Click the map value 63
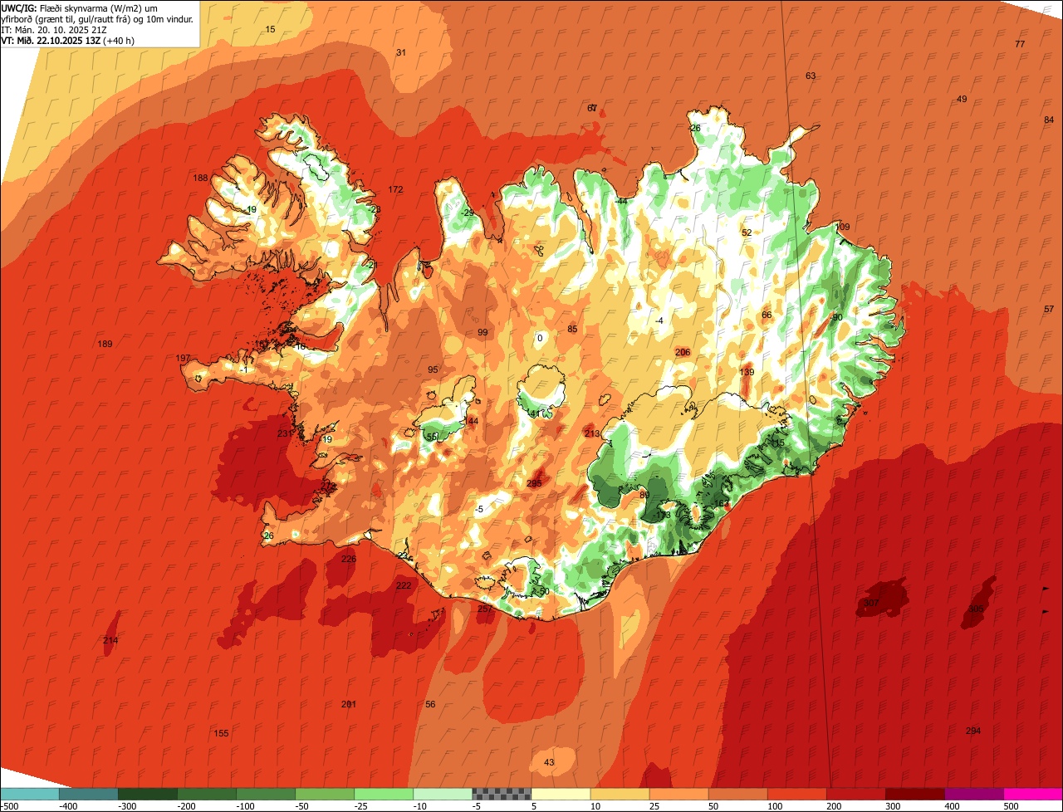Screen dimensions: 1063x812 (811, 76)
